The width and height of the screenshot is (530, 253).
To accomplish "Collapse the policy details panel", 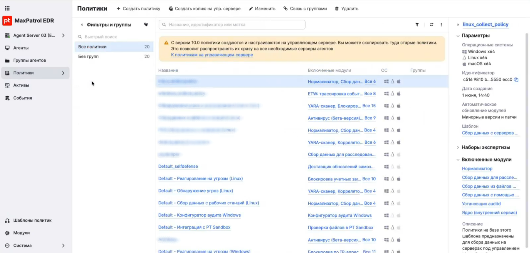I will pyautogui.click(x=458, y=25).
